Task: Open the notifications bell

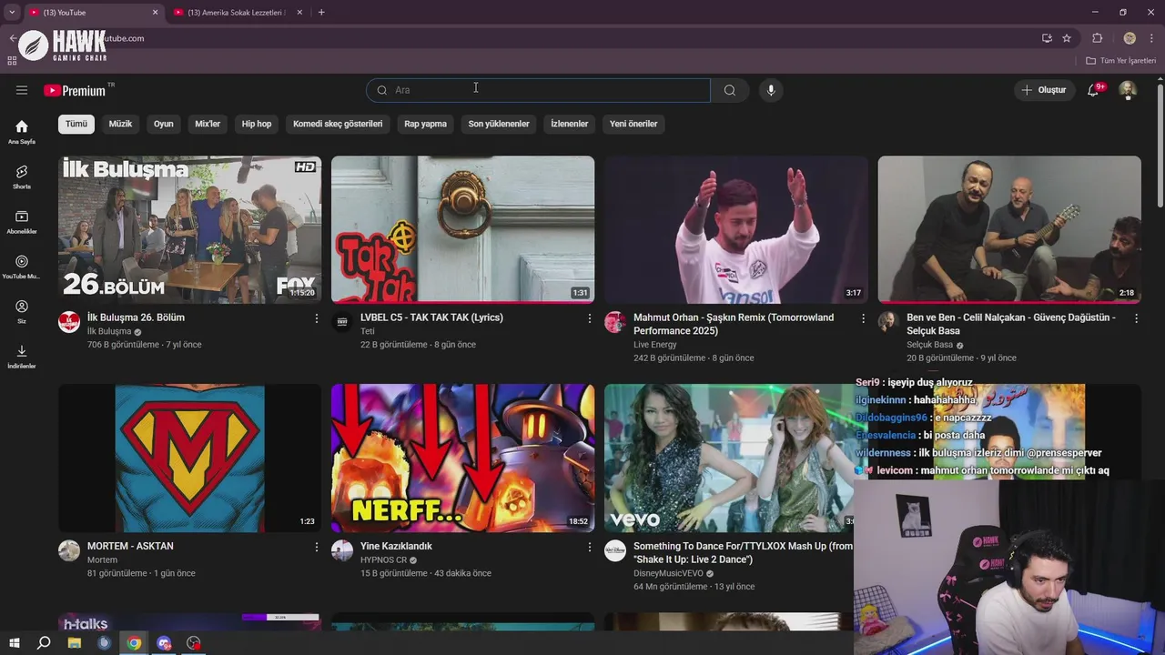Action: [1093, 90]
